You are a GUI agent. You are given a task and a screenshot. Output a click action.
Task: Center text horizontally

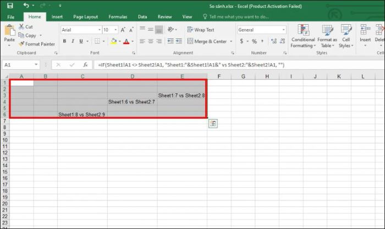151,41
